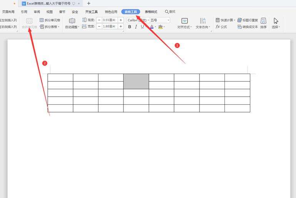Click the document tab's monitor icon
The height and width of the screenshot is (198, 296).
click(74, 3)
